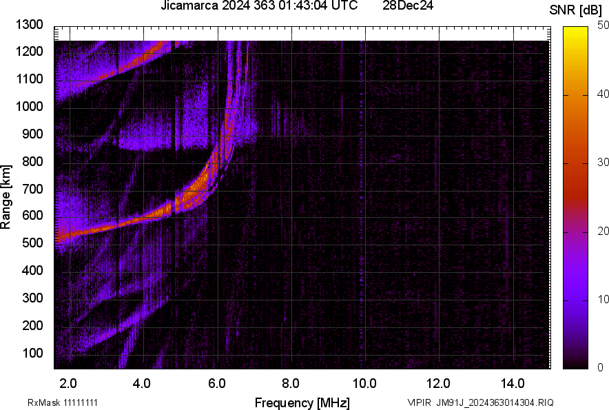
Task: Click the 6.0 frequency tick label
Action: pyautogui.click(x=217, y=384)
